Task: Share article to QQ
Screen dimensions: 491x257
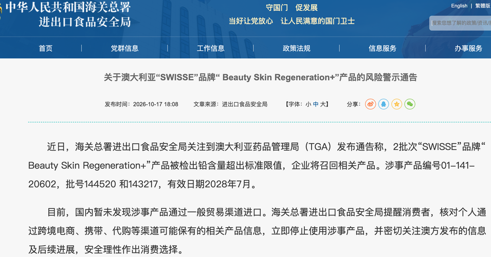Action: coord(383,104)
